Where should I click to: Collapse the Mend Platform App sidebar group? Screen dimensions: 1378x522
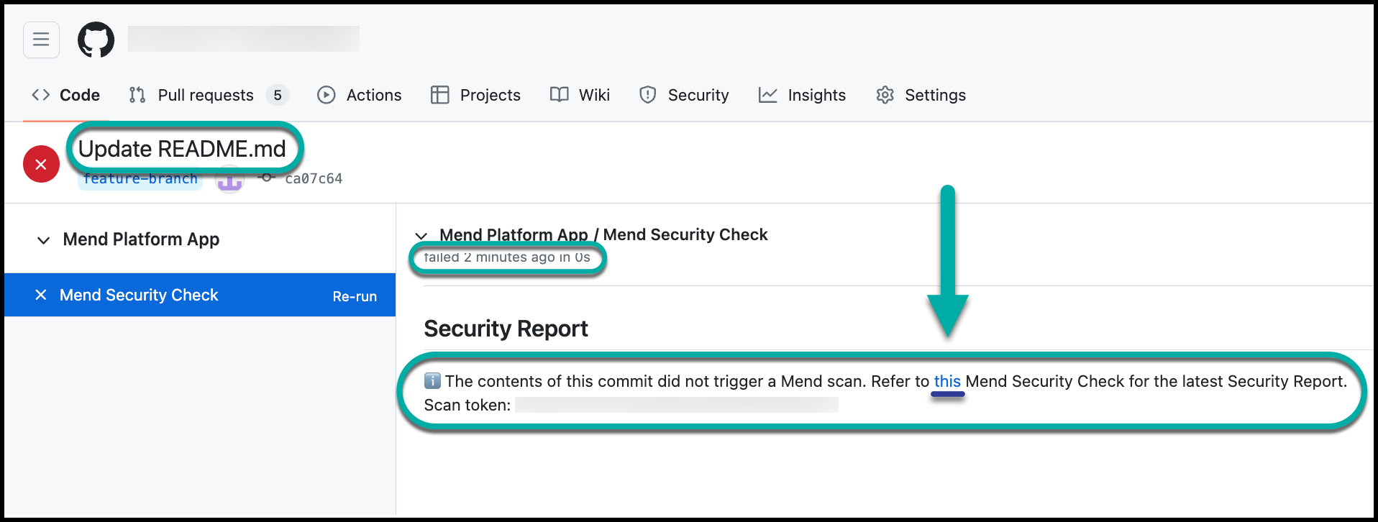point(44,240)
